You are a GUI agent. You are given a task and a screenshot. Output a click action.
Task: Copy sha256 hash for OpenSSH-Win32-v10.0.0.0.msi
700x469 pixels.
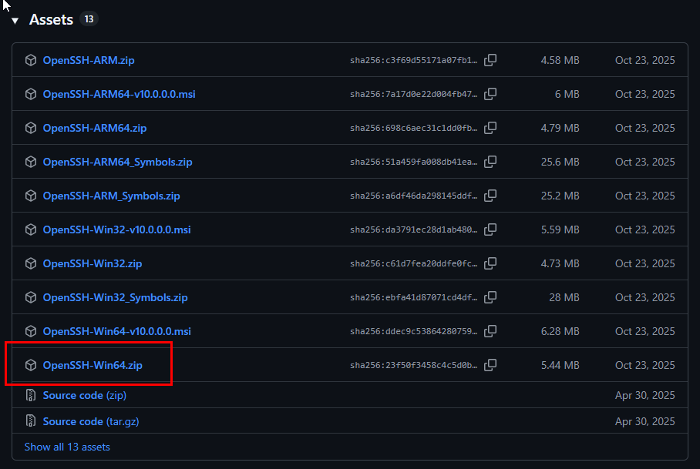[490, 229]
